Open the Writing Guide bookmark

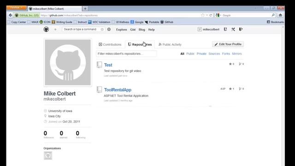(x=62, y=22)
